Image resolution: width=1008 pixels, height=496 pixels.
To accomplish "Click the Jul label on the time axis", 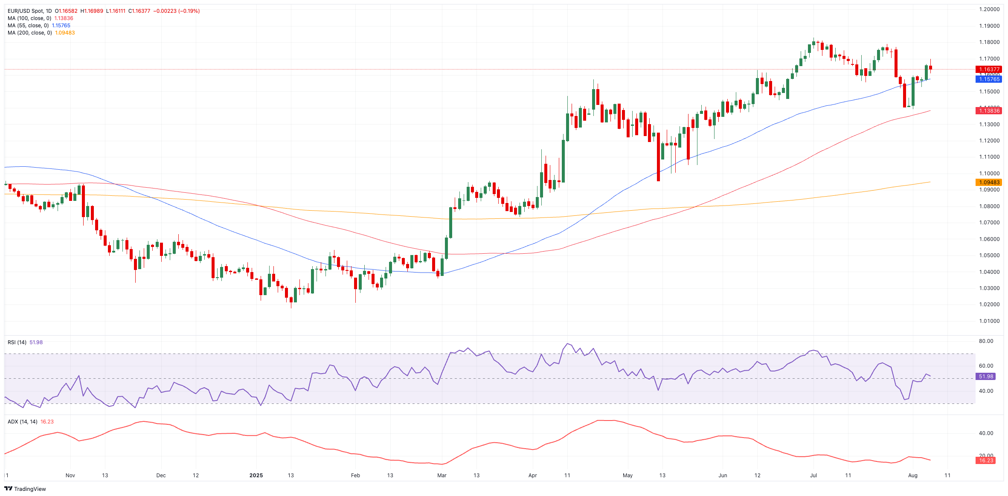I will point(813,476).
